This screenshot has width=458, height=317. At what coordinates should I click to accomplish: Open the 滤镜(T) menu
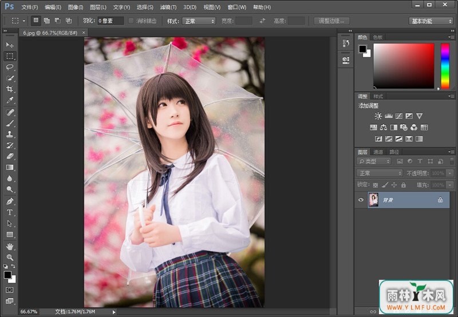tap(168, 7)
